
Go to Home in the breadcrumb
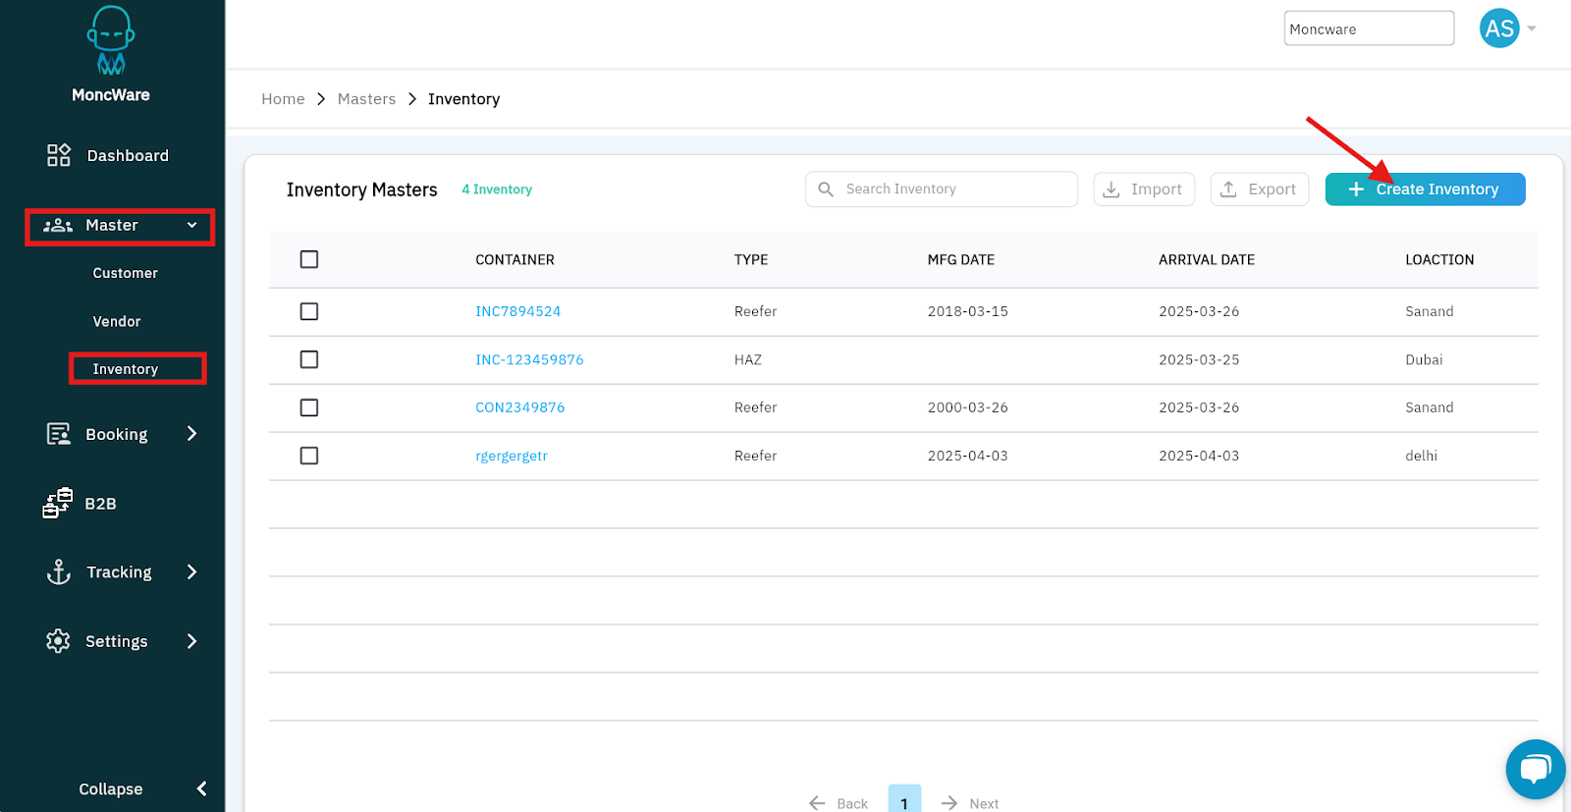click(x=283, y=99)
